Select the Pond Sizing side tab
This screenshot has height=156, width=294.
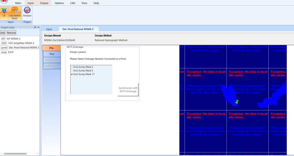tap(52, 60)
